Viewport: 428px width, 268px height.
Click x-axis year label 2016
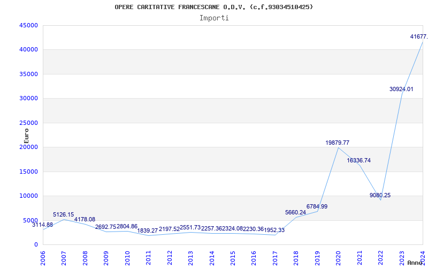(x=254, y=259)
